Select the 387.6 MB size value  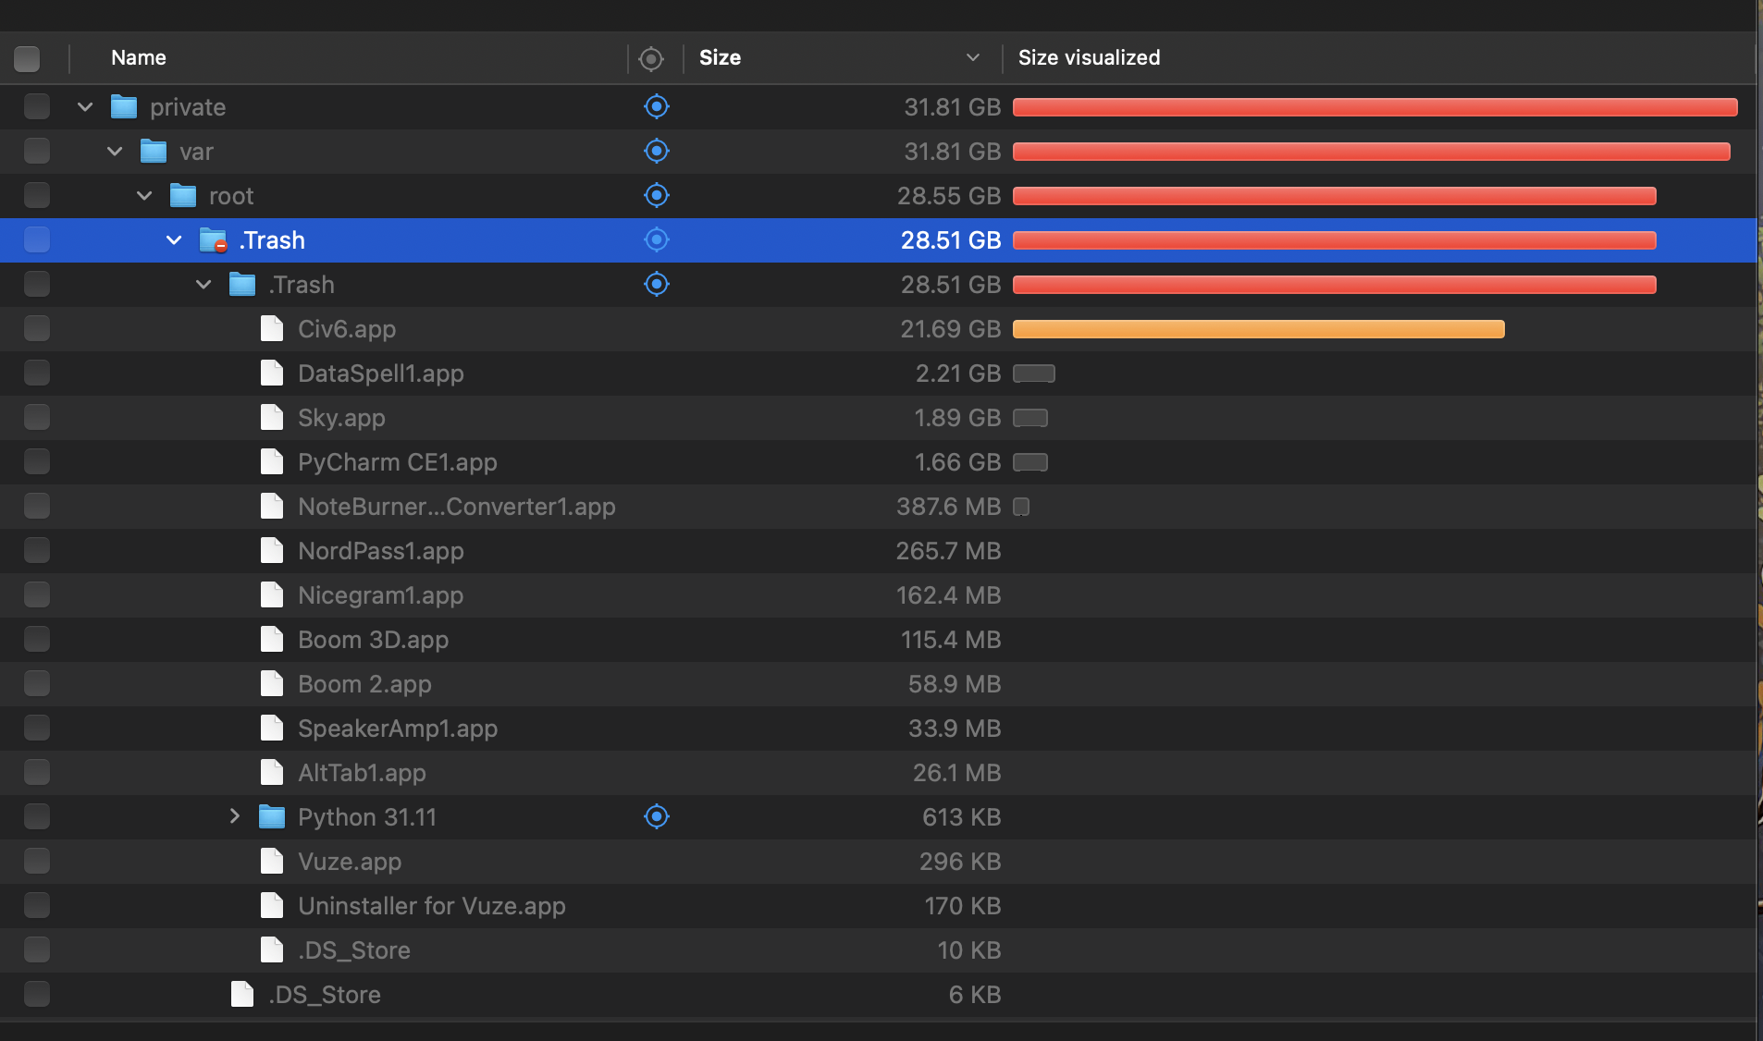click(x=948, y=507)
